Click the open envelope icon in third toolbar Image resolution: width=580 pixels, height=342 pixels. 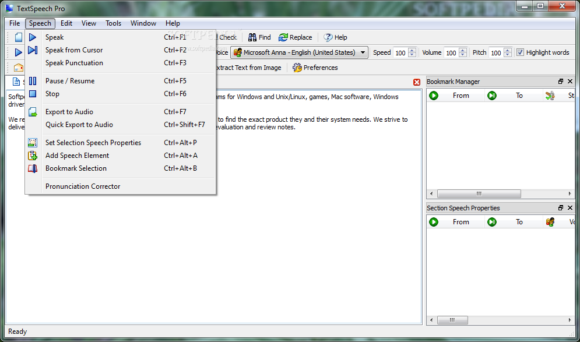tap(19, 68)
